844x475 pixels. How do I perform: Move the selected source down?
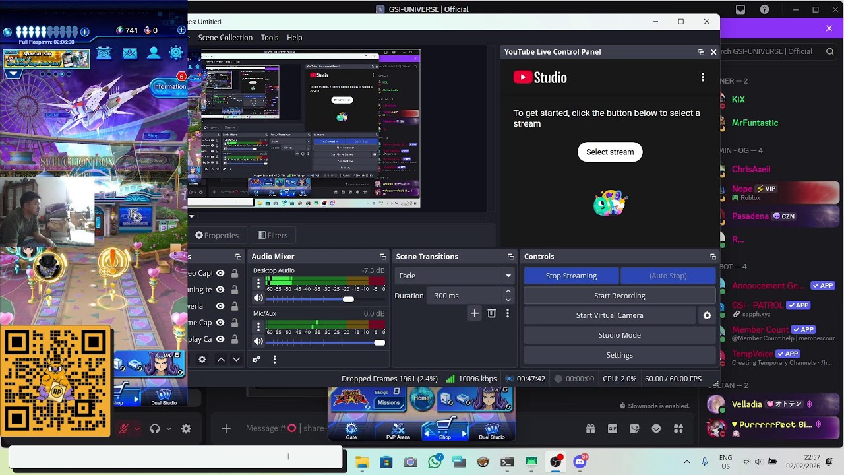pos(237,360)
